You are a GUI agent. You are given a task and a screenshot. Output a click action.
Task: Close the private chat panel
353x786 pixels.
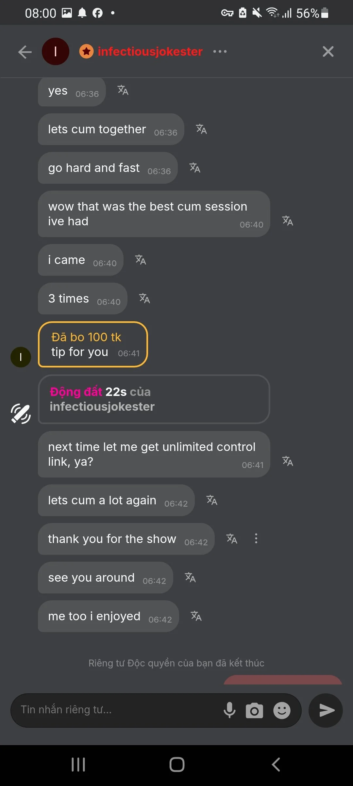click(328, 51)
